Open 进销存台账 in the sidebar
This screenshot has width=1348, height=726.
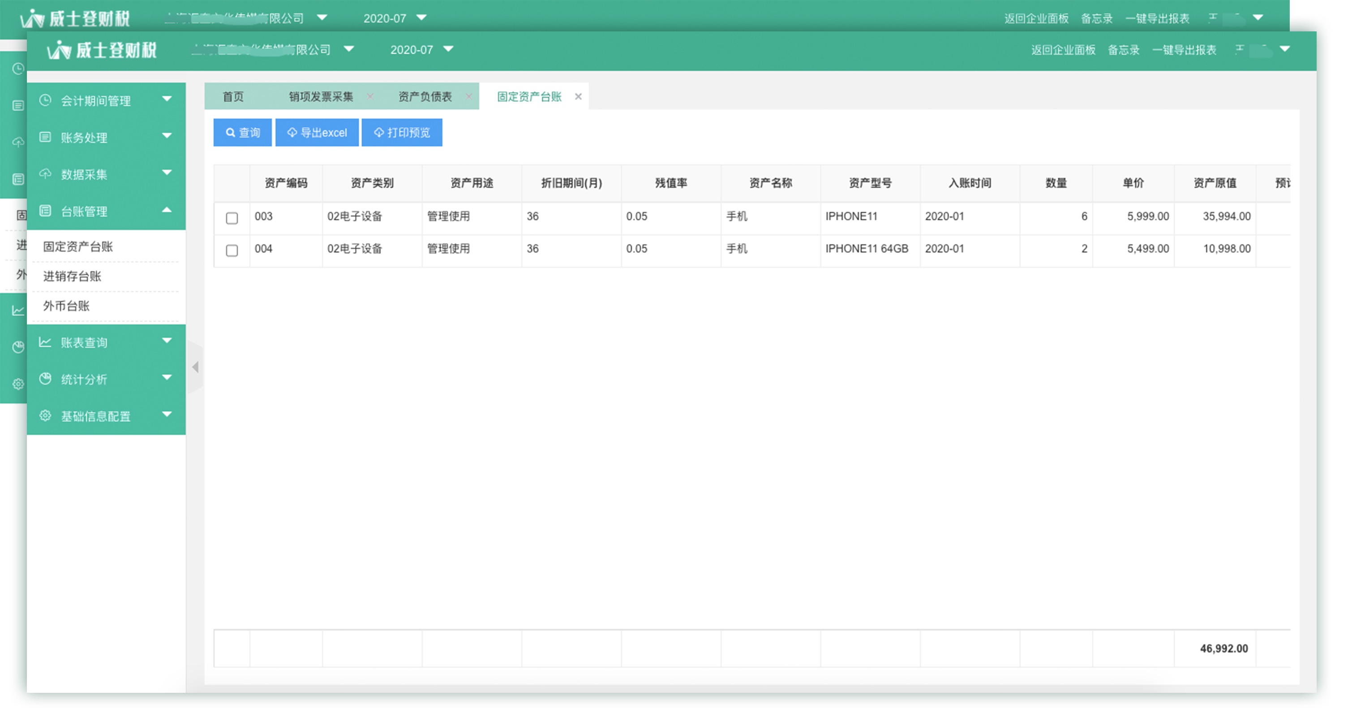pos(72,276)
